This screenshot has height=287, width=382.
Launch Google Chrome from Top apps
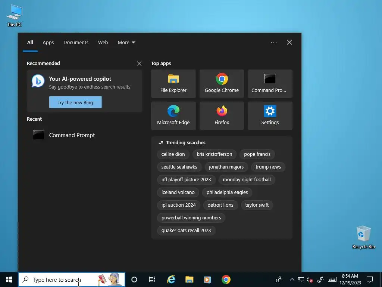tap(222, 84)
